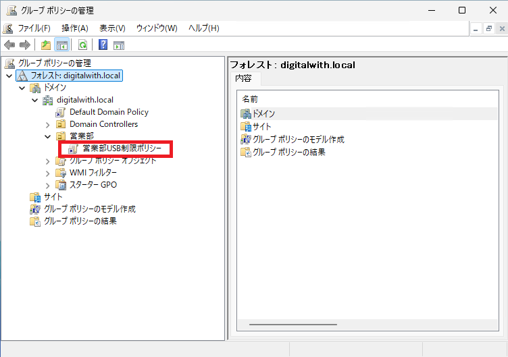This screenshot has width=508, height=357.
Task: Select フォレスト: digitalwith.local label in tree
Action: point(76,76)
